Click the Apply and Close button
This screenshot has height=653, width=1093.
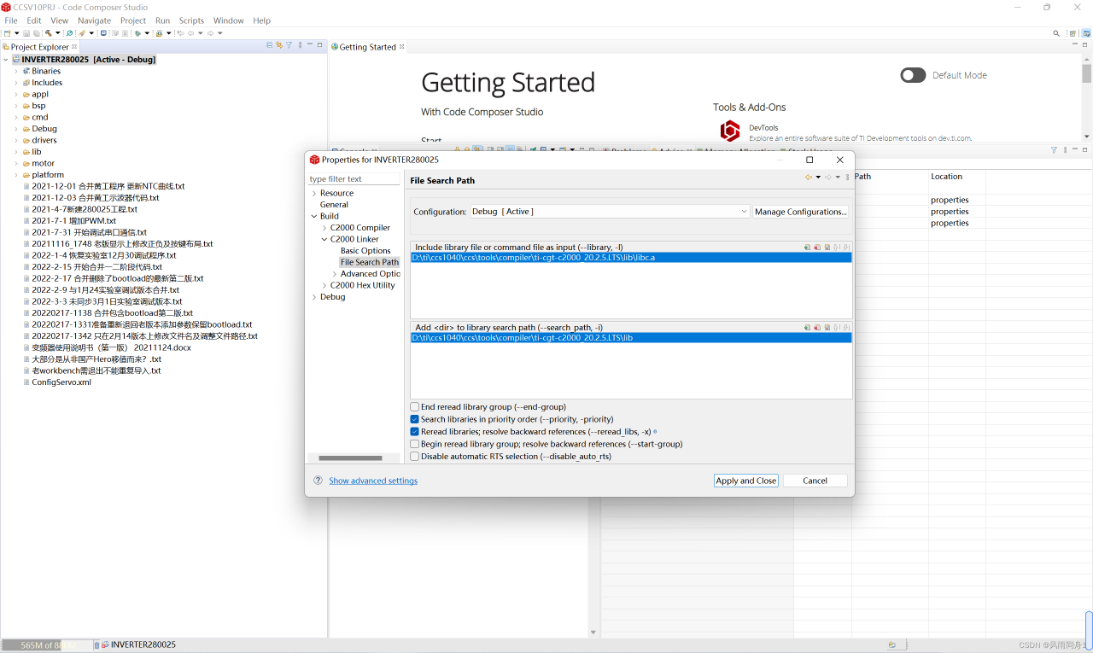746,481
